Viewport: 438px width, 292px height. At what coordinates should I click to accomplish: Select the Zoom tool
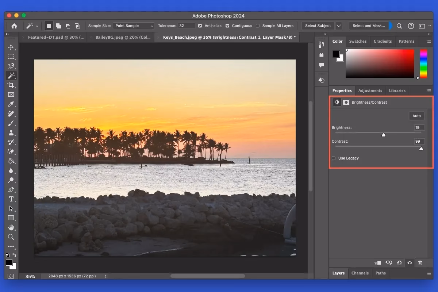[x=11, y=237]
